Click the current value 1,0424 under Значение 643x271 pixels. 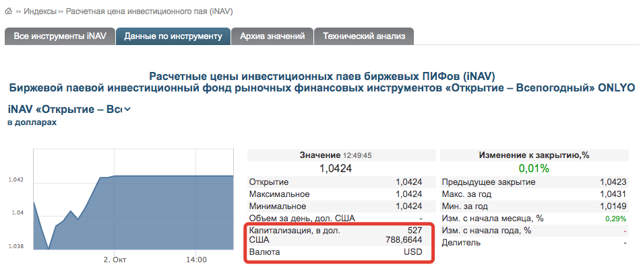coord(335,168)
